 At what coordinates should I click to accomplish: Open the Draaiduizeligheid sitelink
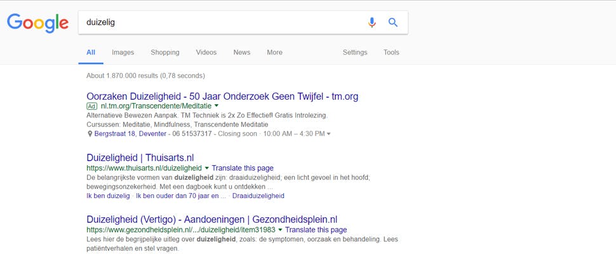pyautogui.click(x=258, y=196)
